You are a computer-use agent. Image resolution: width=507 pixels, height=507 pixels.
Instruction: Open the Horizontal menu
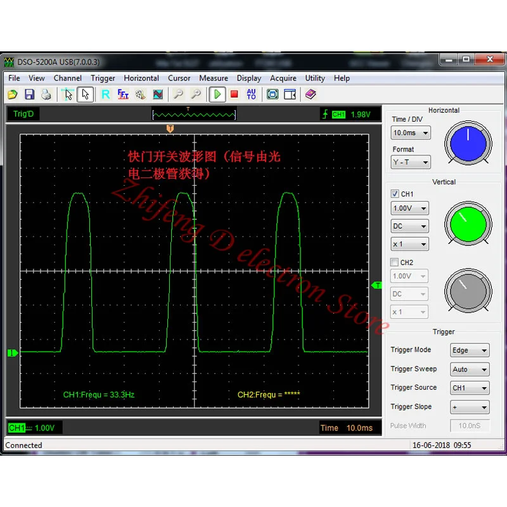pyautogui.click(x=141, y=78)
